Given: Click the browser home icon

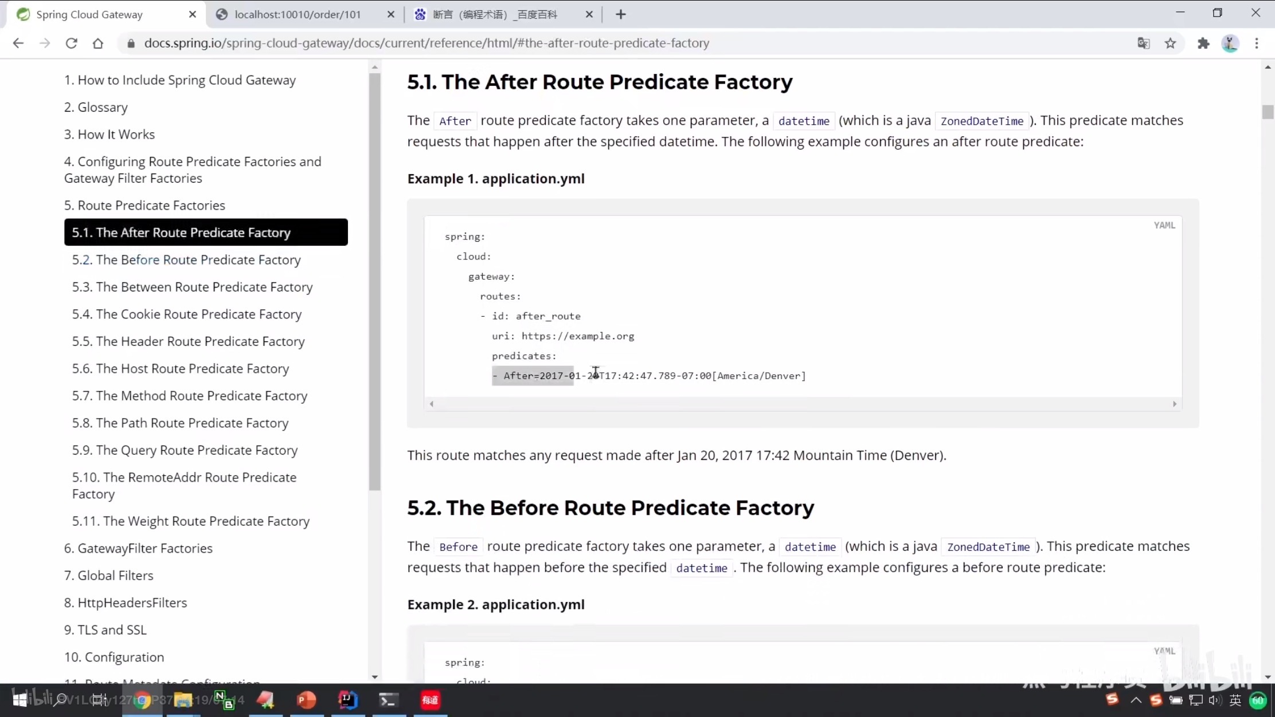Looking at the screenshot, I should (x=97, y=43).
